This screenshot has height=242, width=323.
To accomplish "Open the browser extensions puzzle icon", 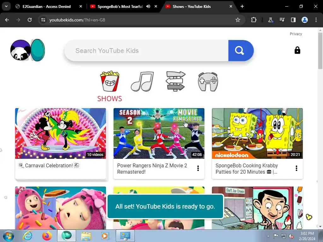I will [254, 20].
